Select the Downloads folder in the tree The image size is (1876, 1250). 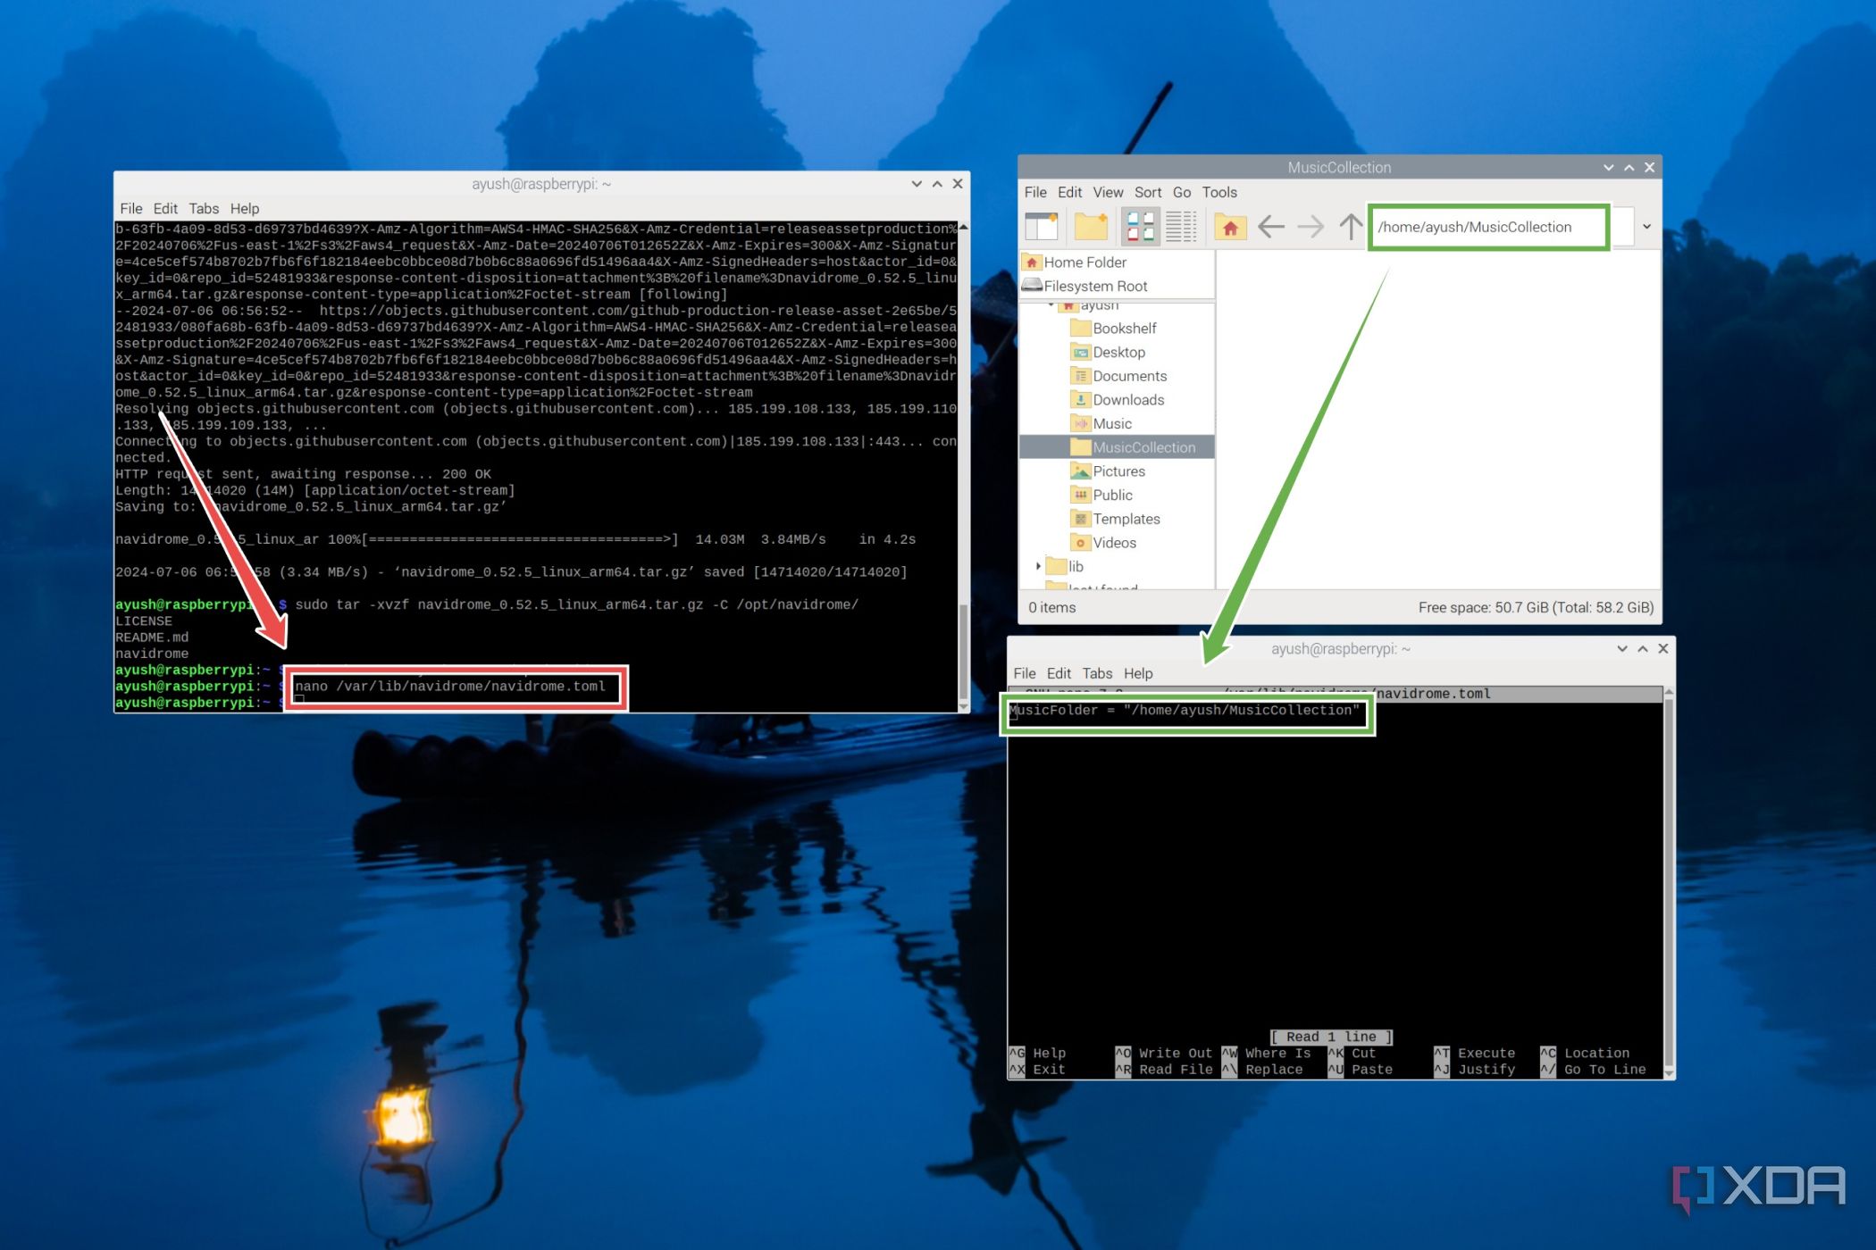1127,400
